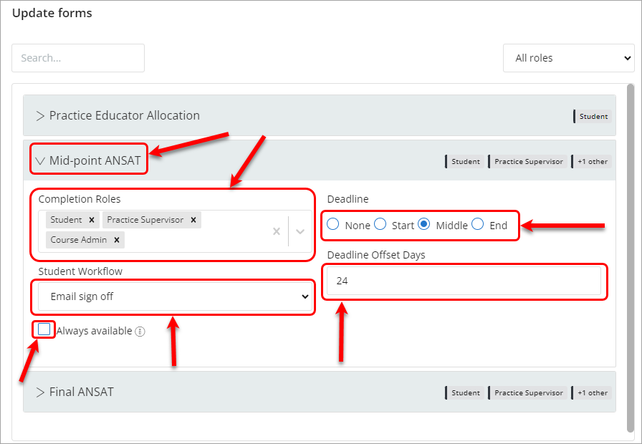Click inside the Search forms box
This screenshot has height=444, width=642.
77,58
